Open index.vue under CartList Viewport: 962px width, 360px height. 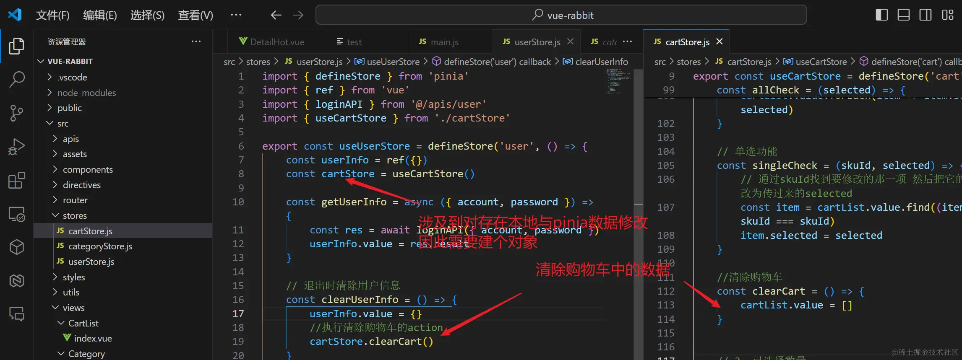[123, 338]
